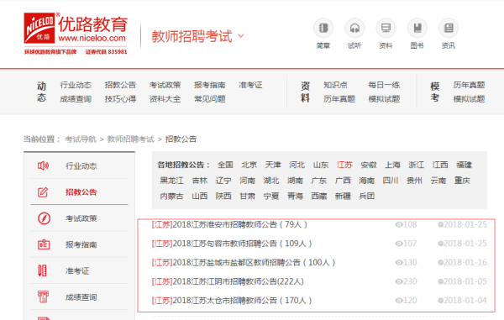504x320 pixels.
Task: Filter announcements by 上海
Action: point(392,165)
